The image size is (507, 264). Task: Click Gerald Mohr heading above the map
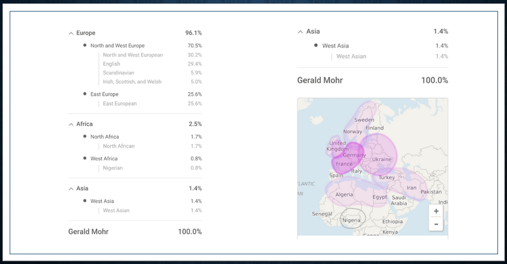click(x=320, y=80)
